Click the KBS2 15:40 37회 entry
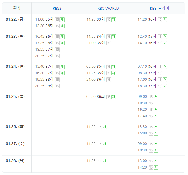This screenshot has height=175, width=188. click(x=44, y=67)
